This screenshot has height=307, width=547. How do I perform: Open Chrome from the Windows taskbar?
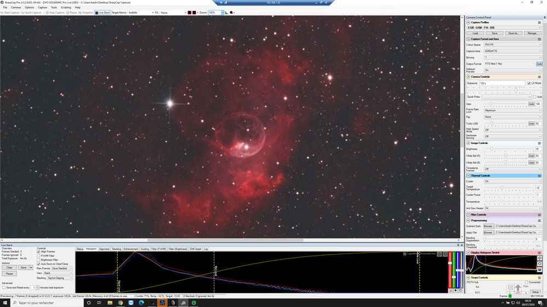point(120,303)
